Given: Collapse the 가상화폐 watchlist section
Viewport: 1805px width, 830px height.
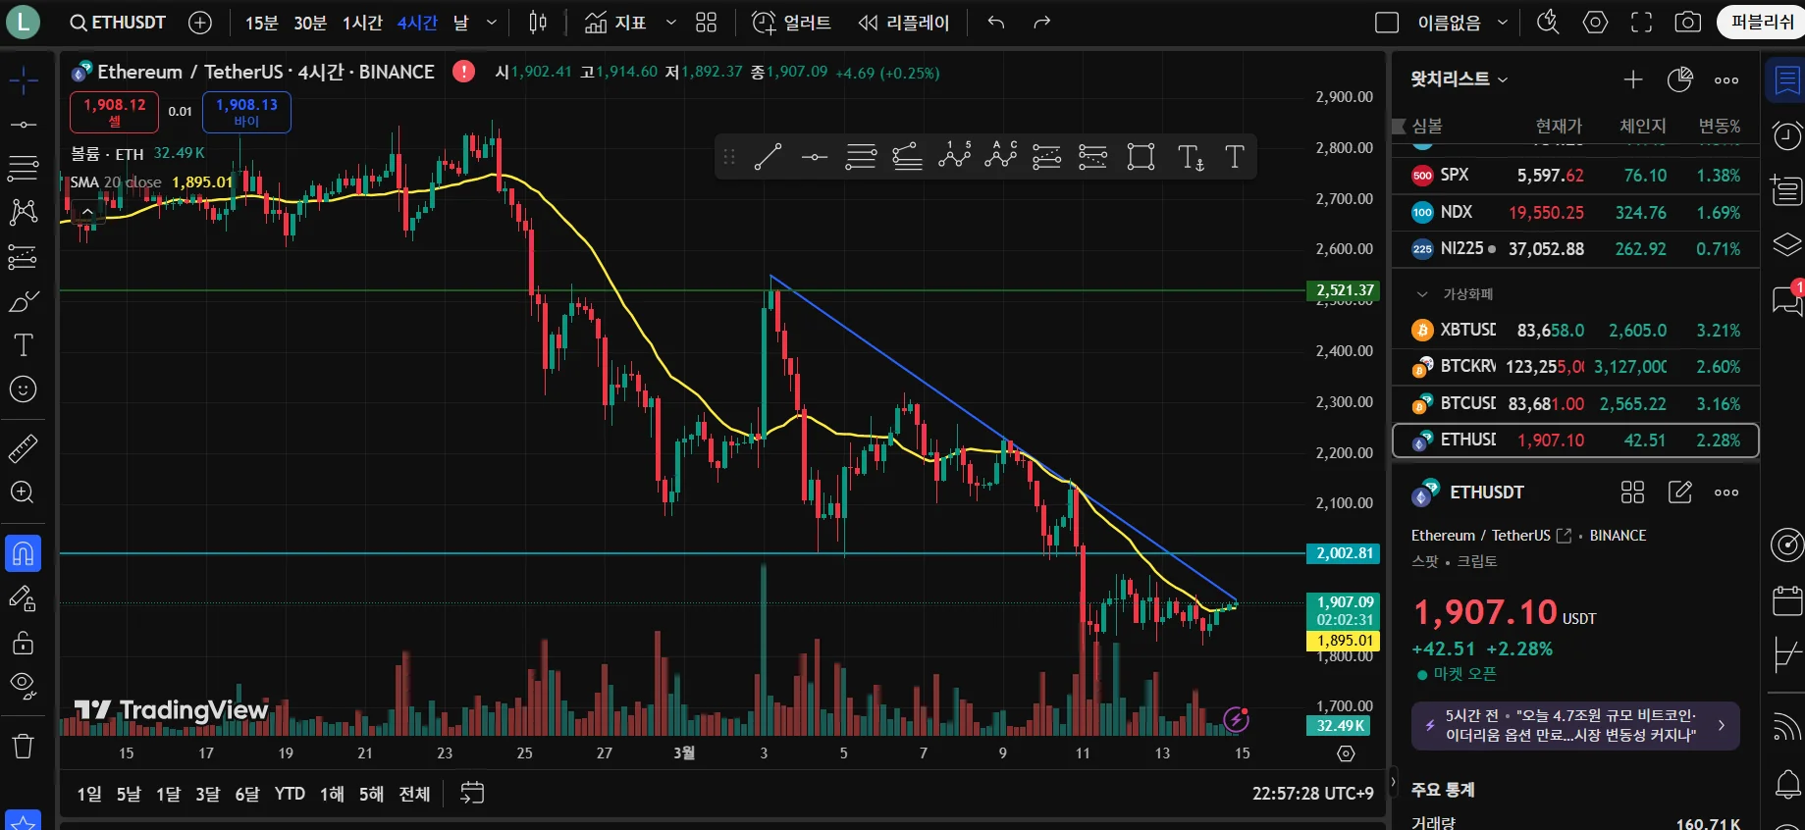Looking at the screenshot, I should [x=1421, y=294].
